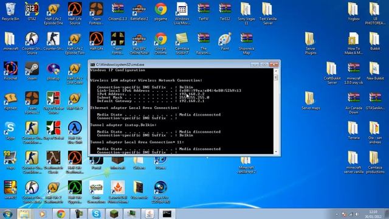Select the Test Vanilla Server folder
The height and width of the screenshot is (219, 389).
pyautogui.click(x=267, y=14)
